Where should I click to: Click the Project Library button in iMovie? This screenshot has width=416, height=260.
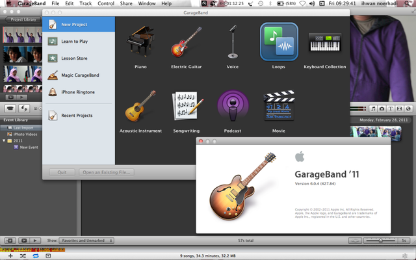coord(23,19)
